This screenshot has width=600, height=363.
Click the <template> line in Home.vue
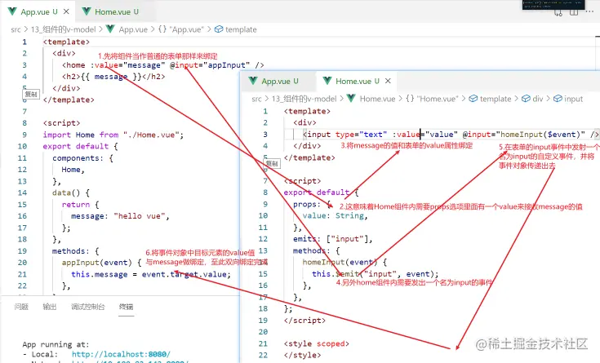(x=307, y=111)
